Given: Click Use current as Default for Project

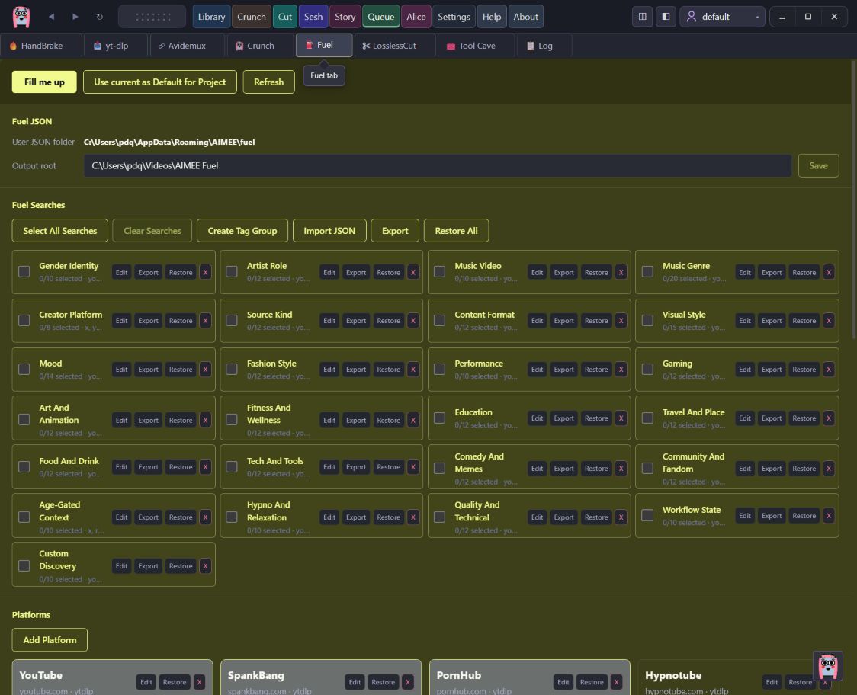Looking at the screenshot, I should click(x=159, y=82).
